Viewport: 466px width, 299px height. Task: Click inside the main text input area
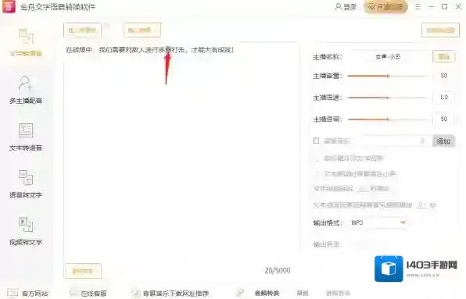click(181, 151)
